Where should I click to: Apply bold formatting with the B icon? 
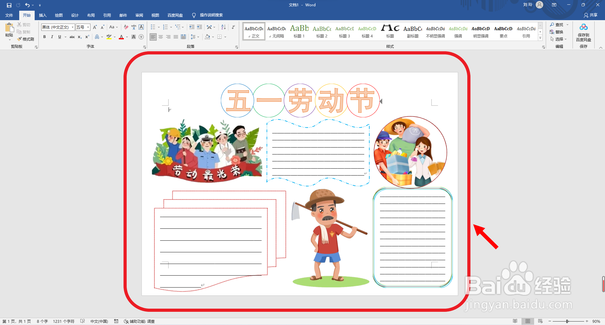click(44, 37)
